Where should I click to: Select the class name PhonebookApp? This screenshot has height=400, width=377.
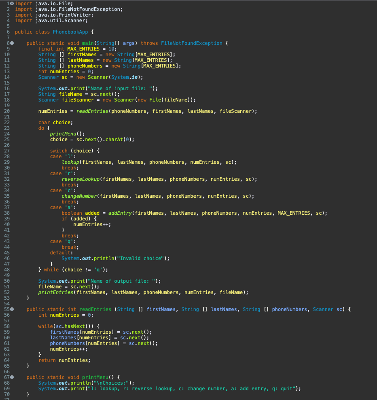tap(70, 32)
